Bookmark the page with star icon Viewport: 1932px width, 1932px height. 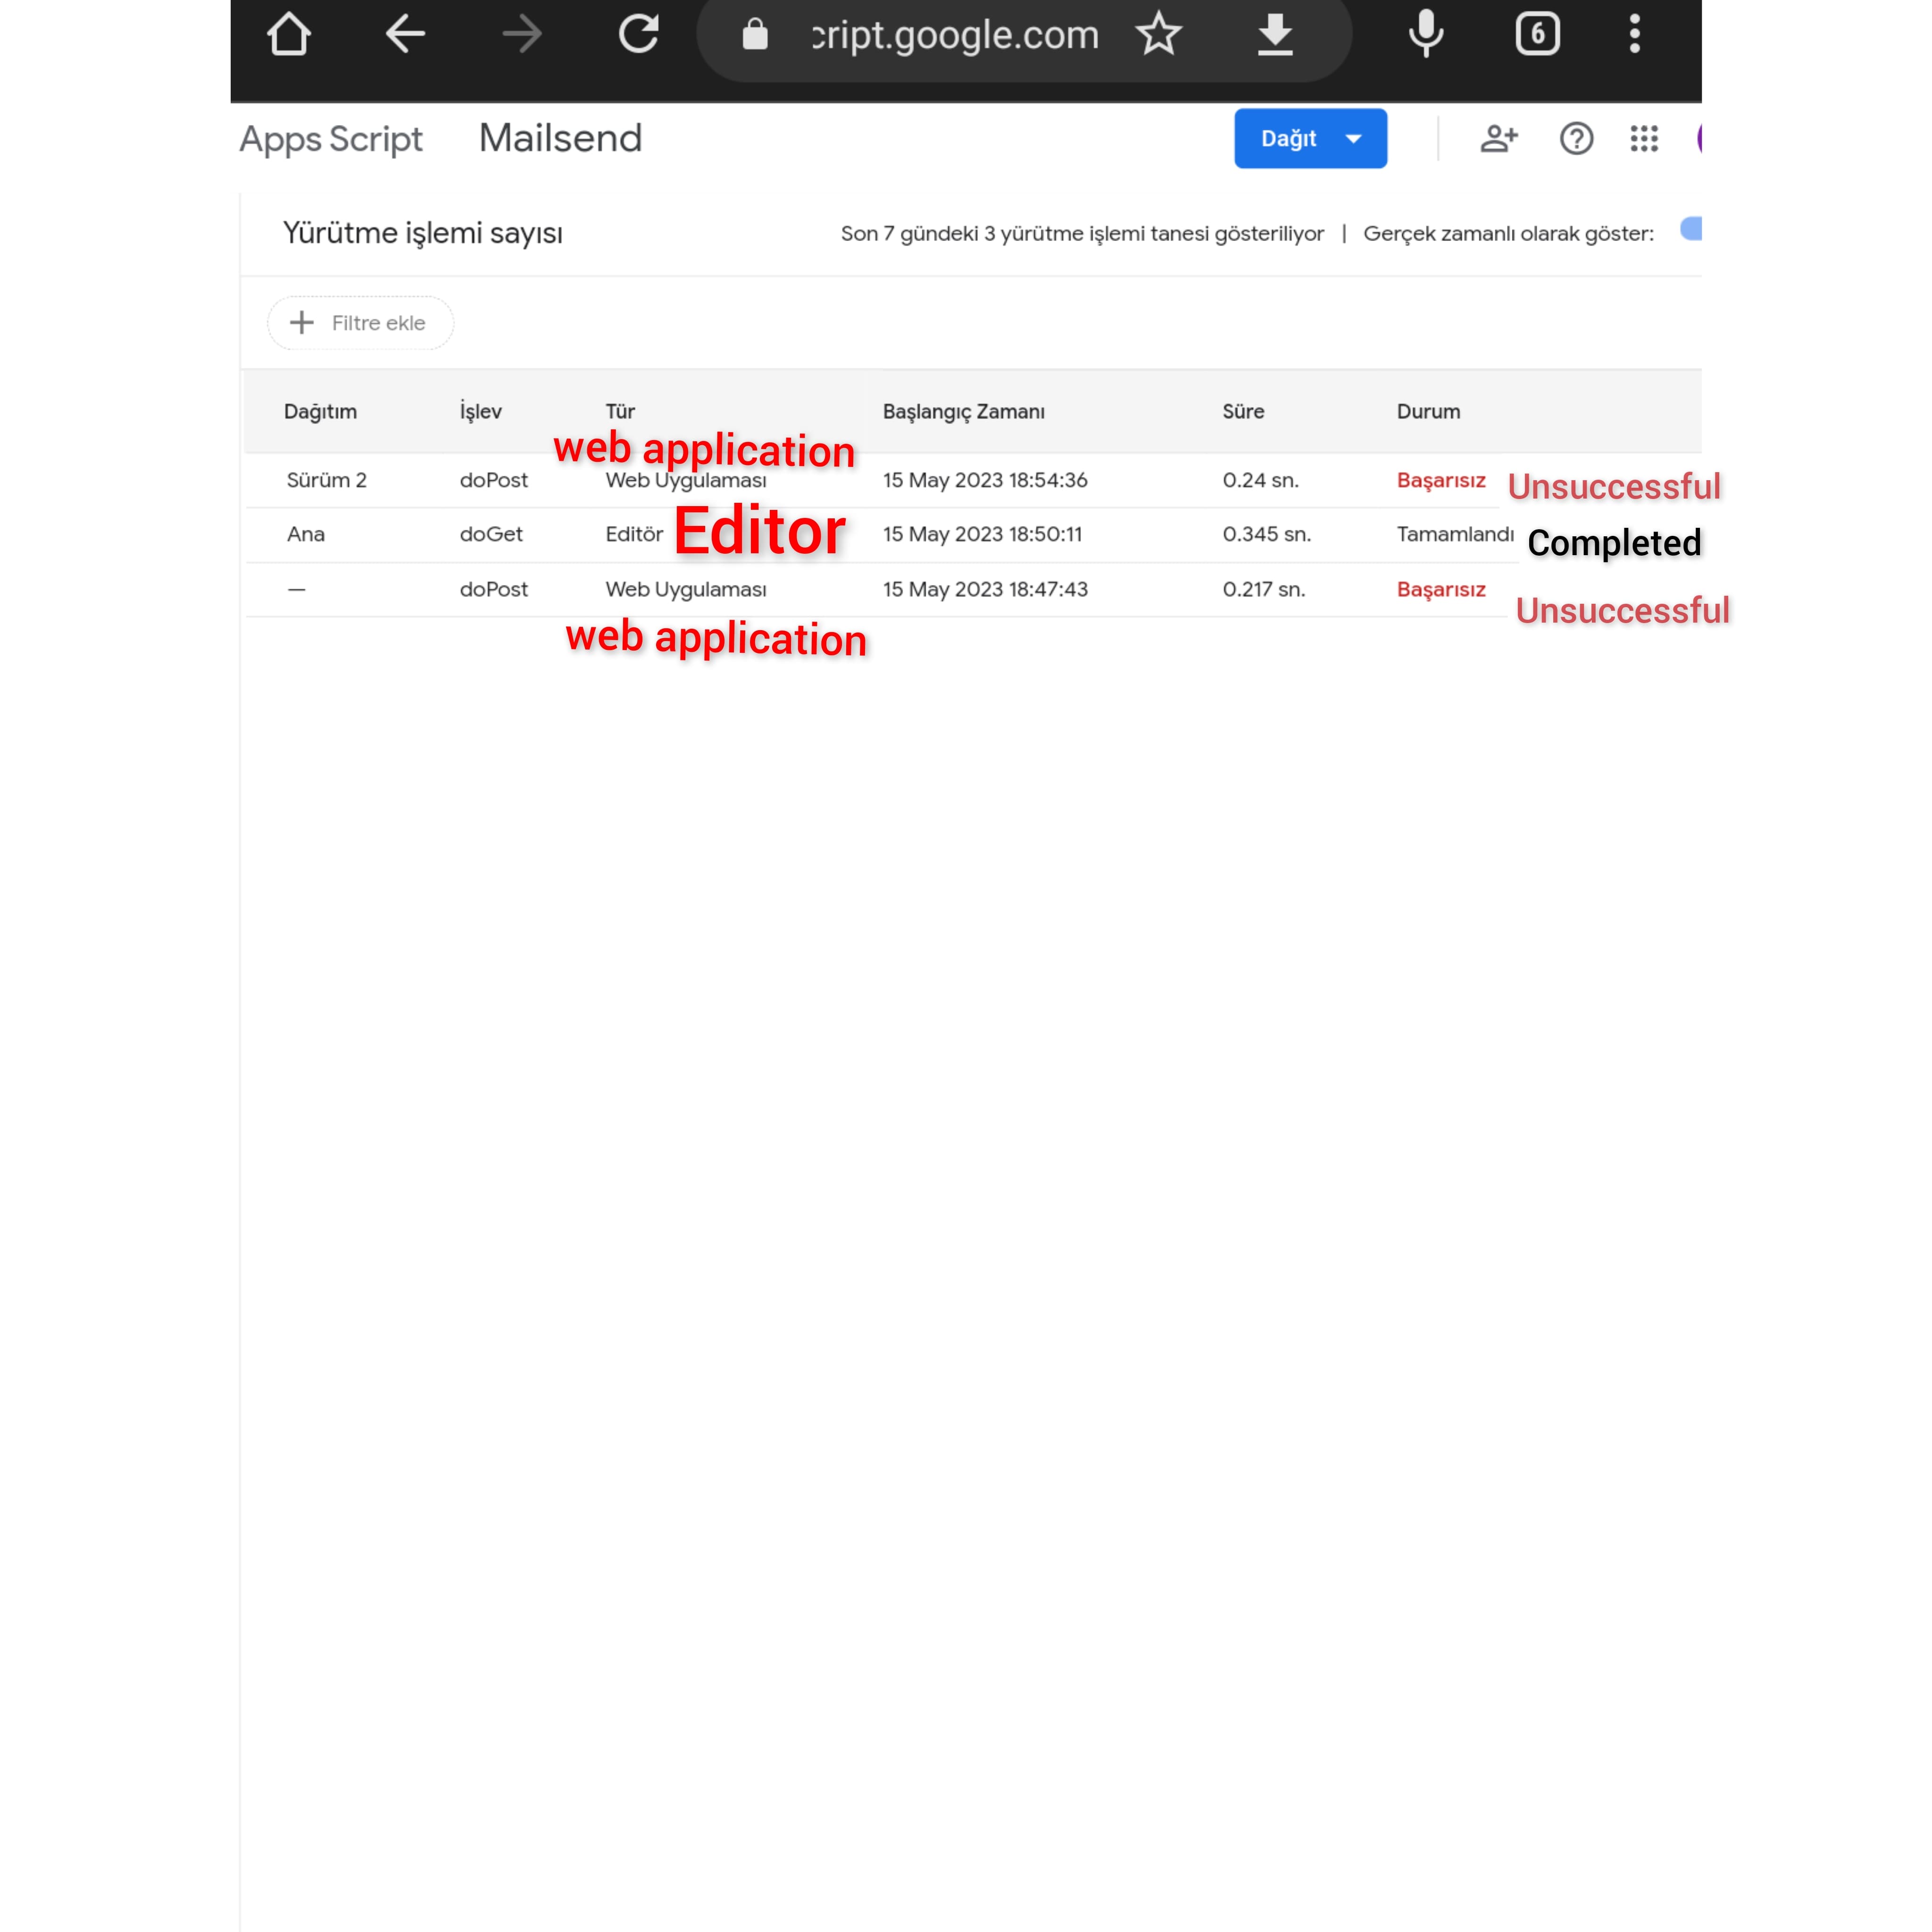[x=1158, y=34]
